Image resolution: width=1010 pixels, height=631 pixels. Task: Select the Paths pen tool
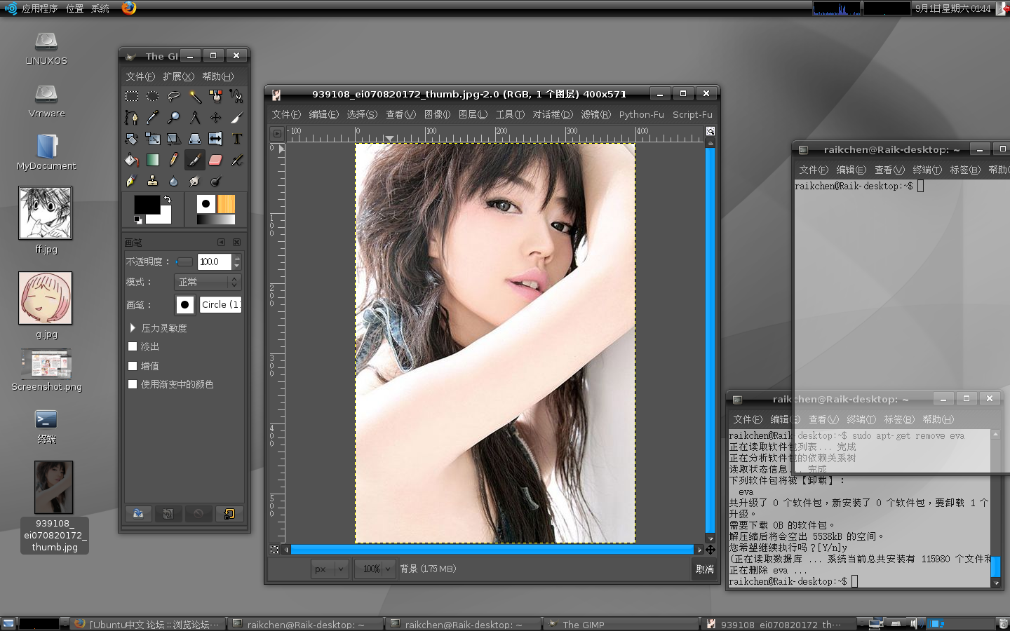(132, 117)
